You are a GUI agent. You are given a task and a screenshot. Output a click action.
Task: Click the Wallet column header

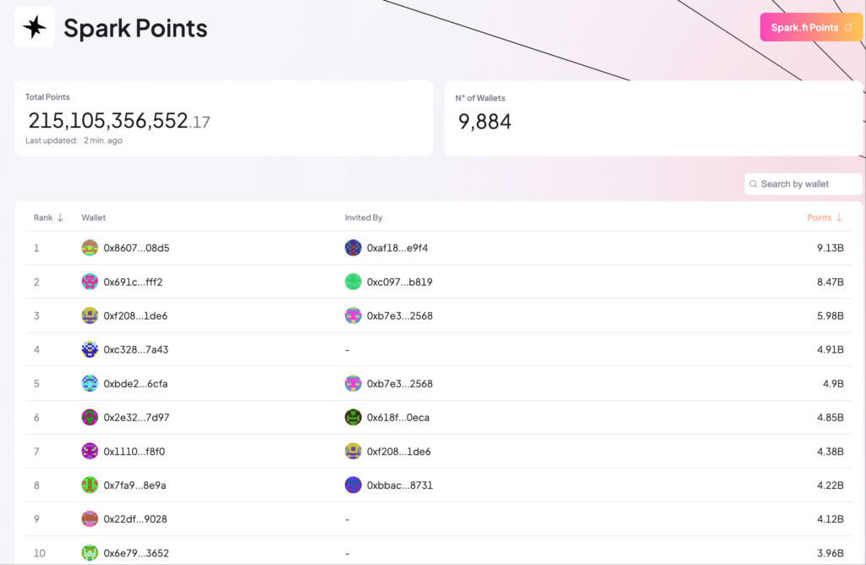click(93, 217)
